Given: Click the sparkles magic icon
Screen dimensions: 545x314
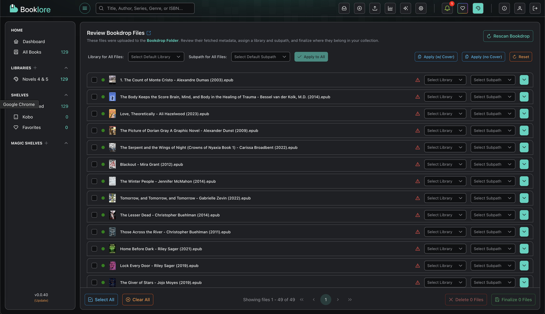Looking at the screenshot, I should coord(405,8).
